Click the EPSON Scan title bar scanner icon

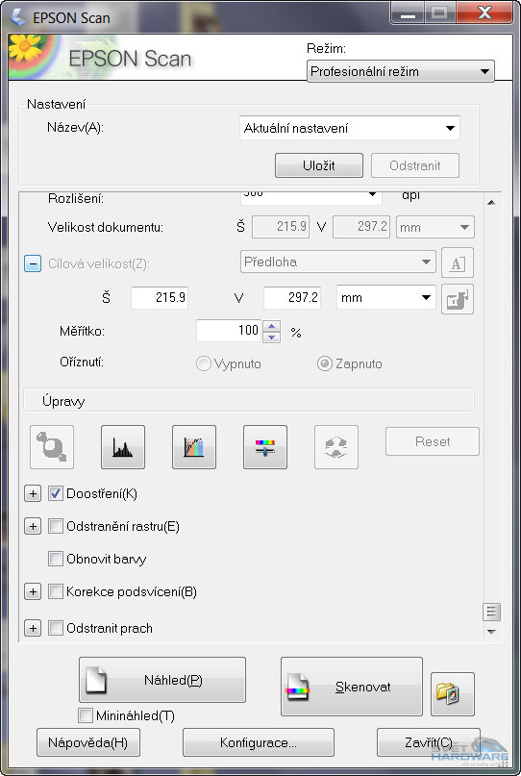[x=19, y=17]
